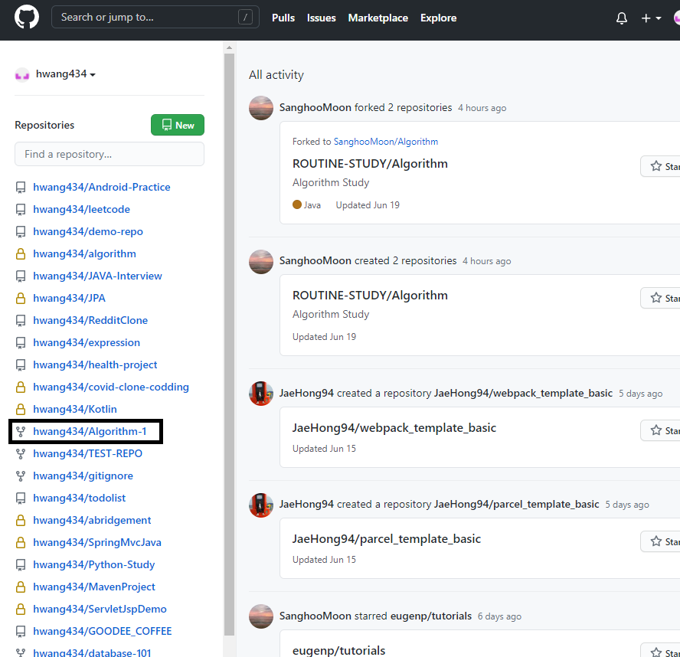Click the slash shortcut key icon
680x657 pixels.
coord(245,18)
